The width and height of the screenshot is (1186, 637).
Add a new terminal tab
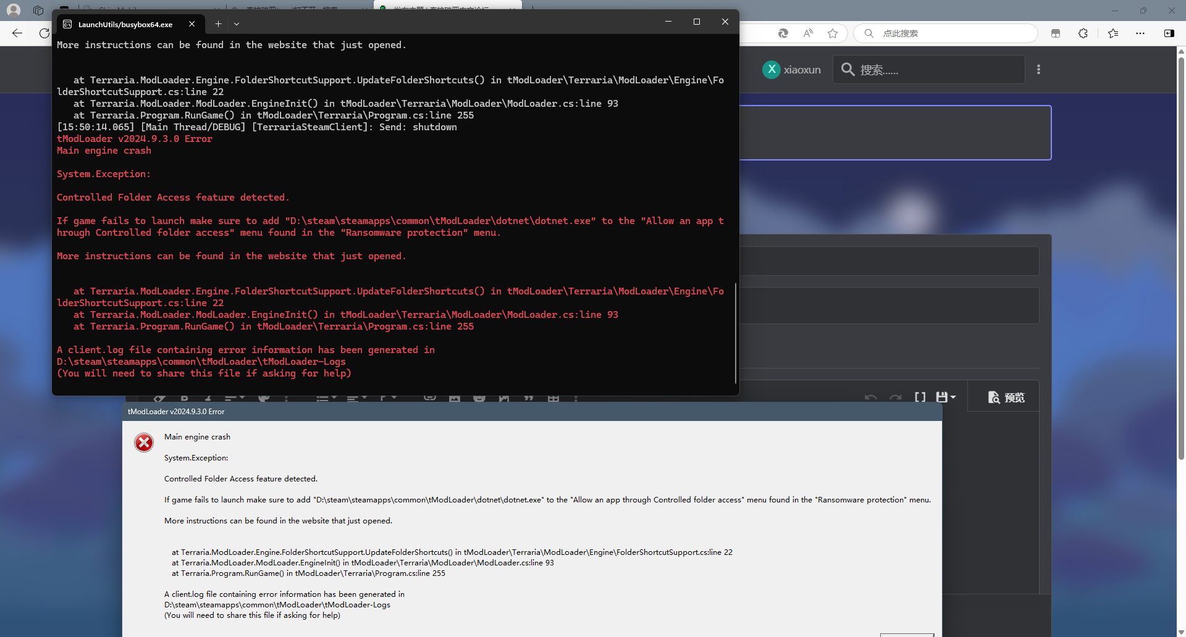coord(218,24)
